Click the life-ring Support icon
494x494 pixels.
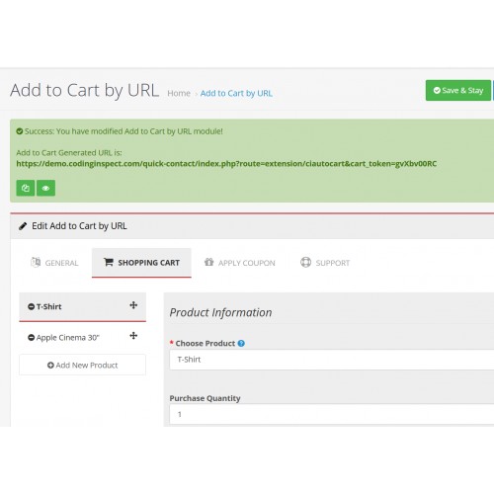click(305, 262)
